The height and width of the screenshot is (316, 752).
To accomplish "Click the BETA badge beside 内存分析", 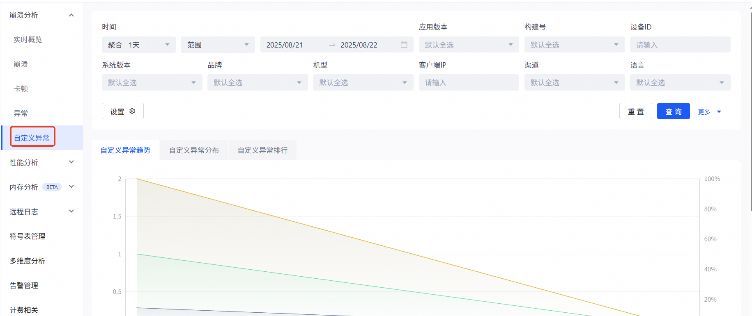I will tap(52, 187).
